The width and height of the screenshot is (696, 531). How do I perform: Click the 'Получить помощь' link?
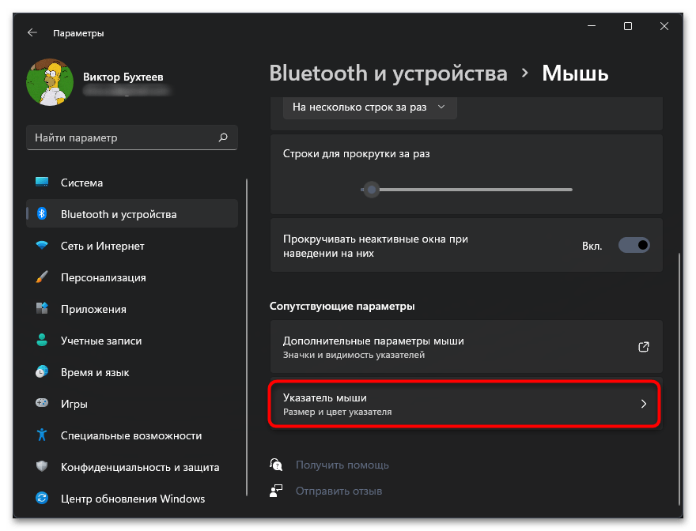point(342,465)
